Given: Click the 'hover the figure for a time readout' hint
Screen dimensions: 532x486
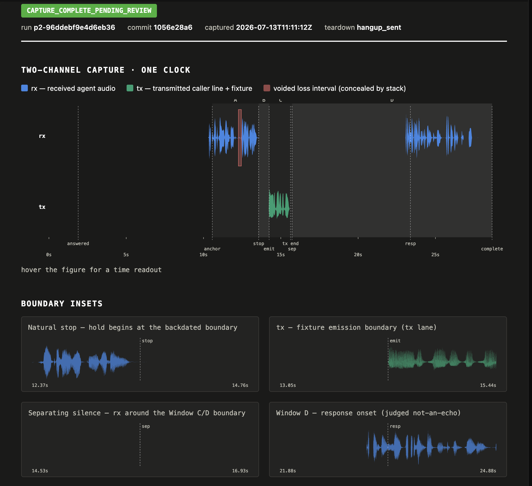Looking at the screenshot, I should [x=91, y=270].
